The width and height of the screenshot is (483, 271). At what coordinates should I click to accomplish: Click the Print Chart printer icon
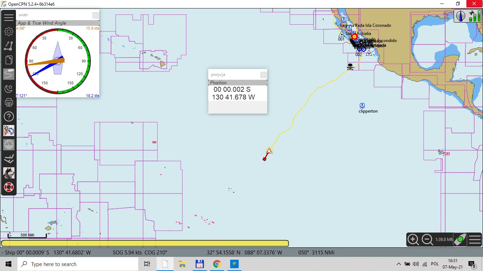tap(9, 102)
